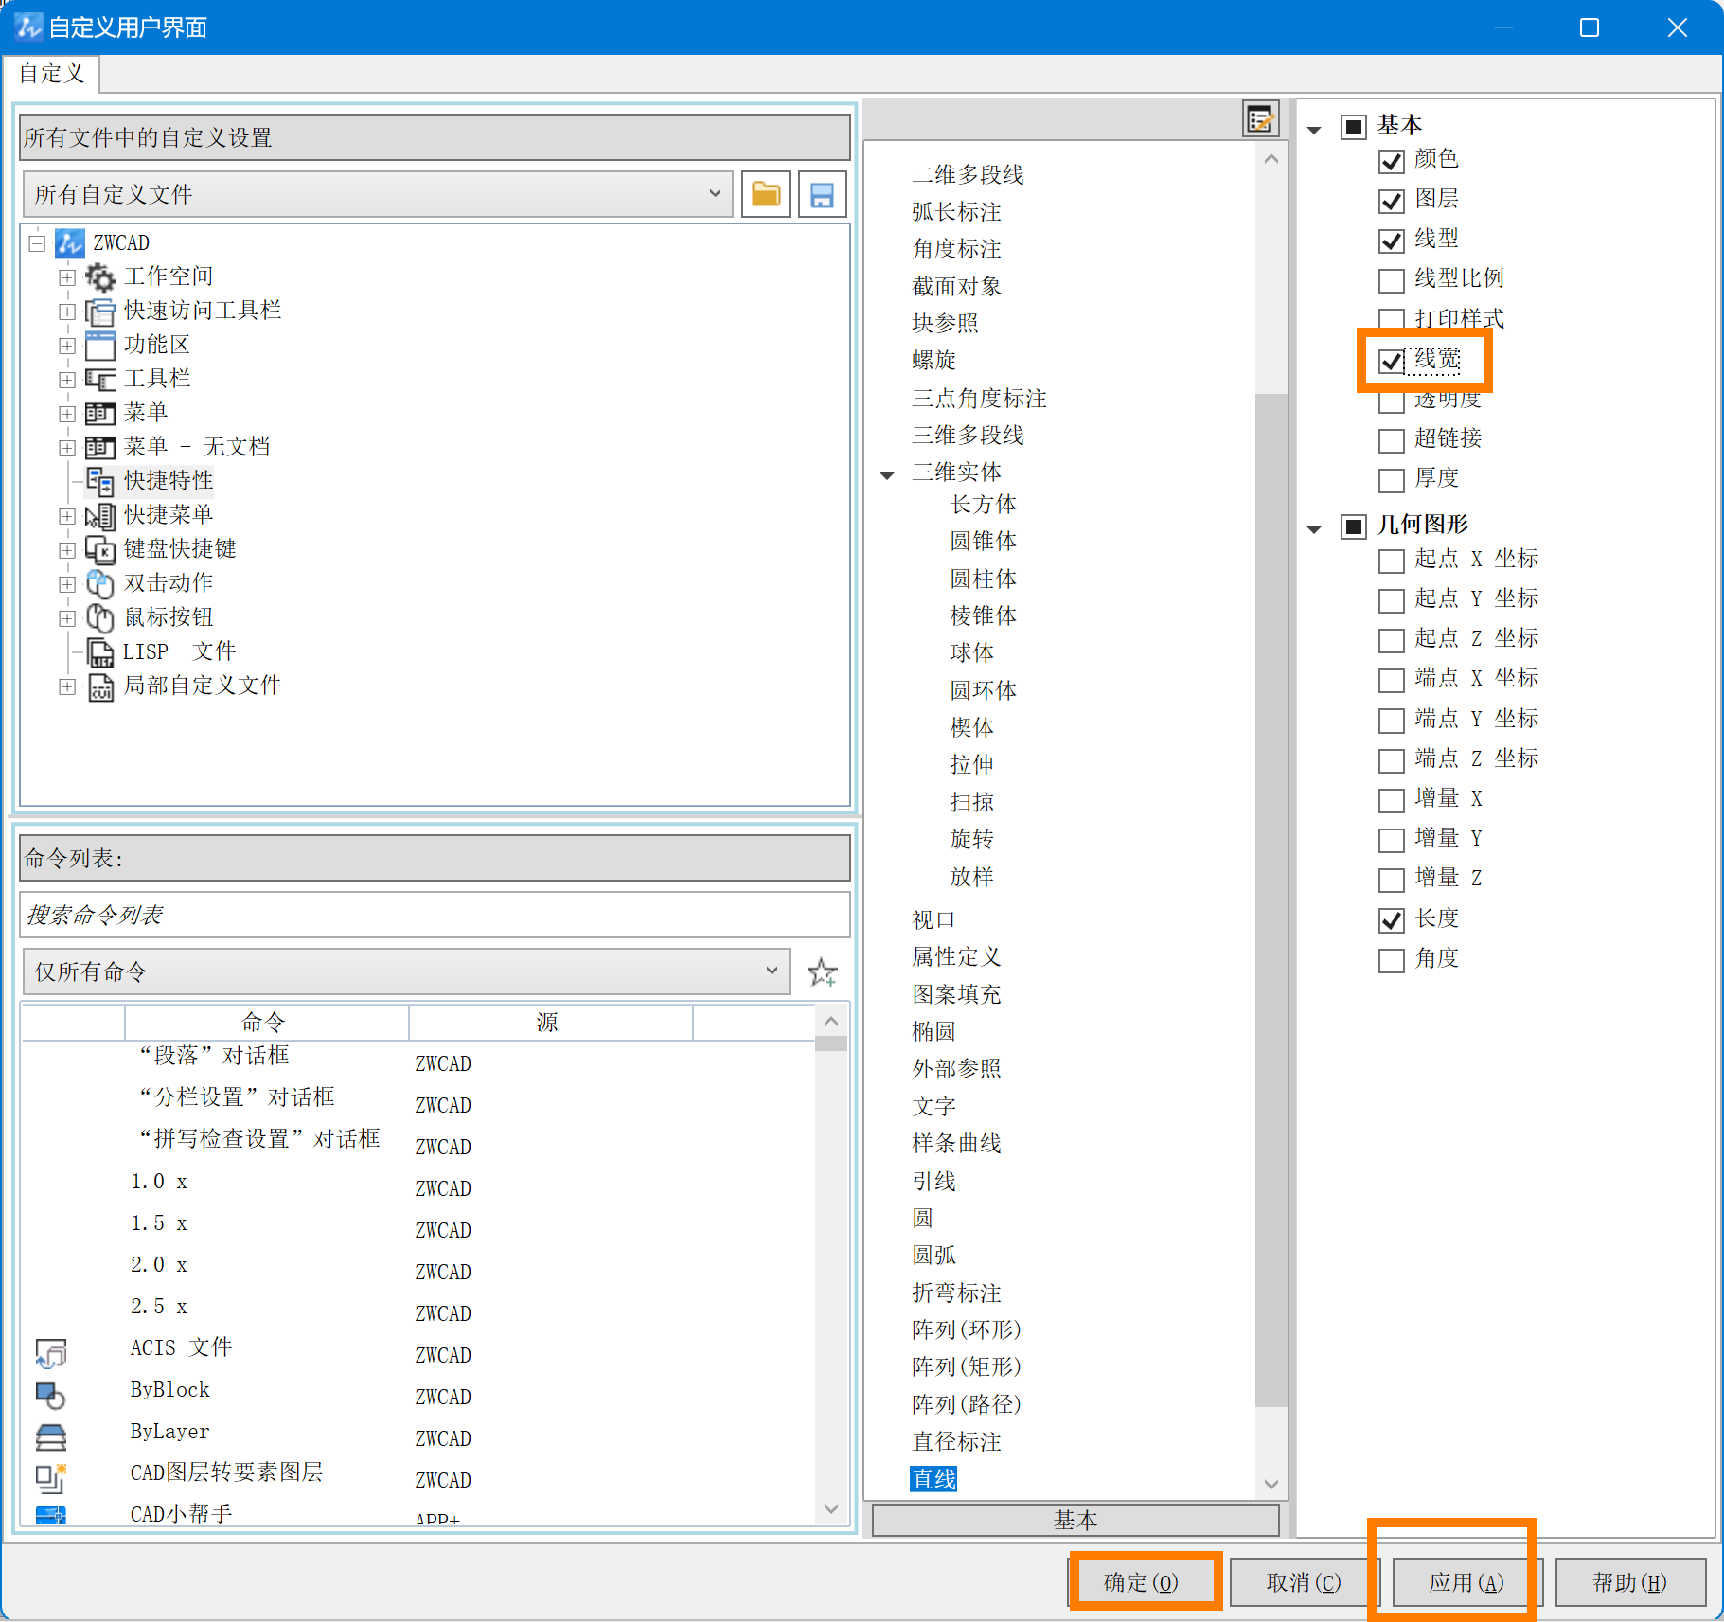Image resolution: width=1724 pixels, height=1622 pixels.
Task: Collapse the ZWCAD root tree node
Action: pos(37,243)
